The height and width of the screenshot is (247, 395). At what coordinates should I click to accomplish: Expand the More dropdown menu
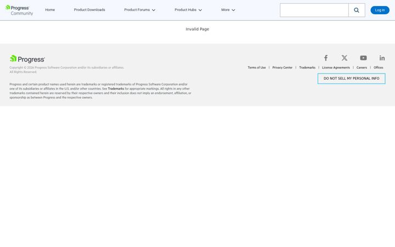coord(228,10)
